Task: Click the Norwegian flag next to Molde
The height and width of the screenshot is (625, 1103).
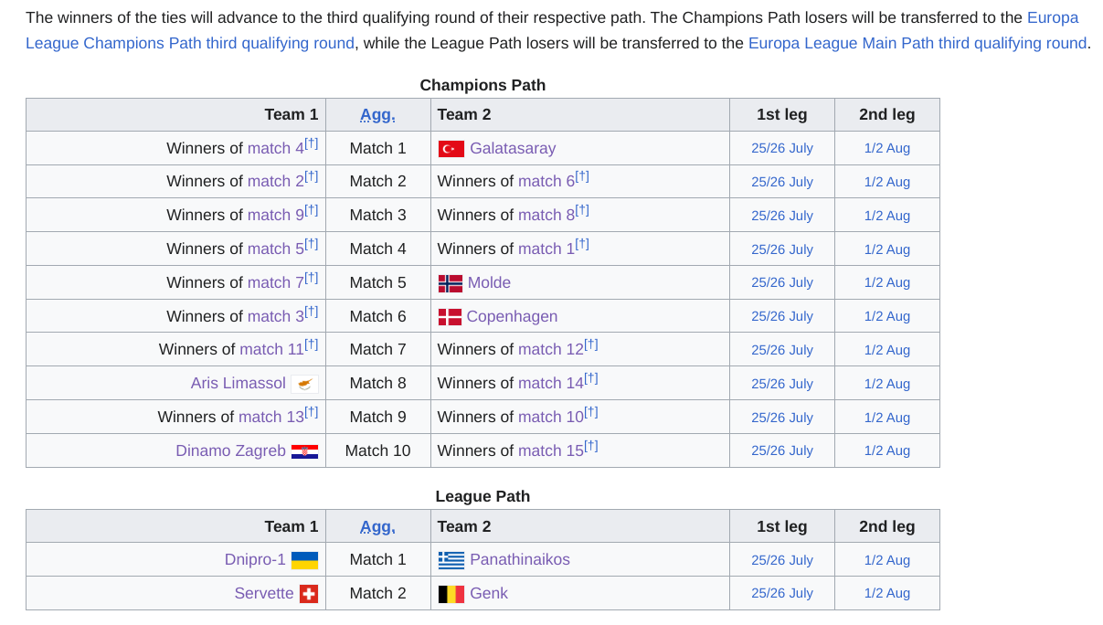Action: tap(451, 283)
